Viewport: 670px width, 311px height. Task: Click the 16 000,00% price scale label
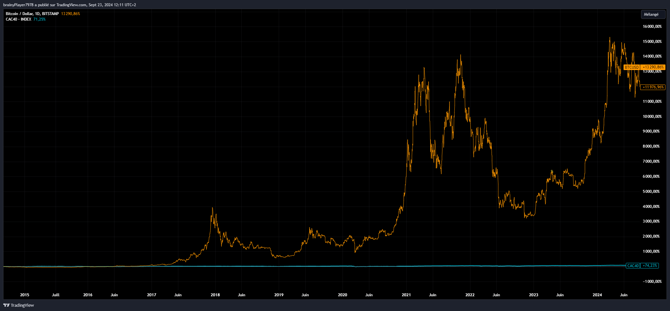[652, 27]
